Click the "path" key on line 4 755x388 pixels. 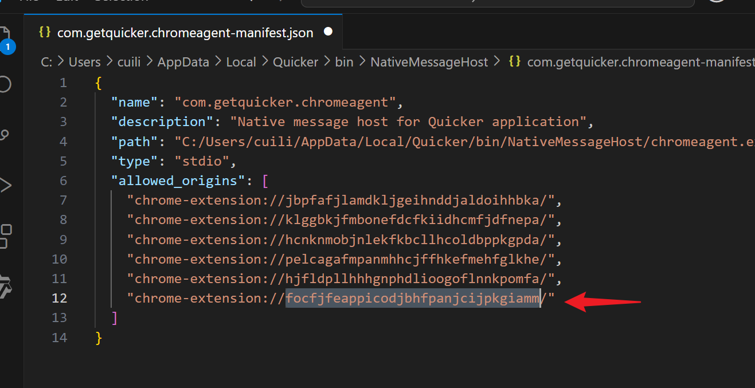[x=135, y=142]
